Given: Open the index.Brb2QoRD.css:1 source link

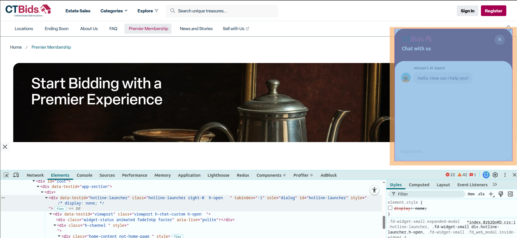Looking at the screenshot, I should [492, 222].
